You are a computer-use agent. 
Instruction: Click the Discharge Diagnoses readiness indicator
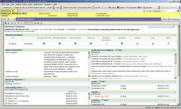click(60, 44)
